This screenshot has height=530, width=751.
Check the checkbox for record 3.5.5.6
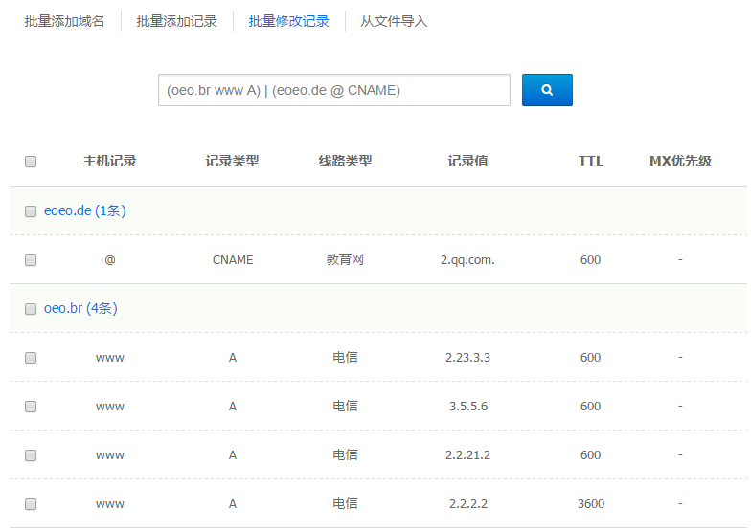pos(31,407)
